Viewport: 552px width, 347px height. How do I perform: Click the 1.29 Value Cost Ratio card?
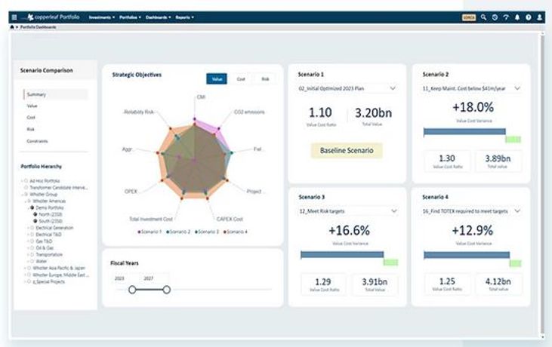click(323, 284)
